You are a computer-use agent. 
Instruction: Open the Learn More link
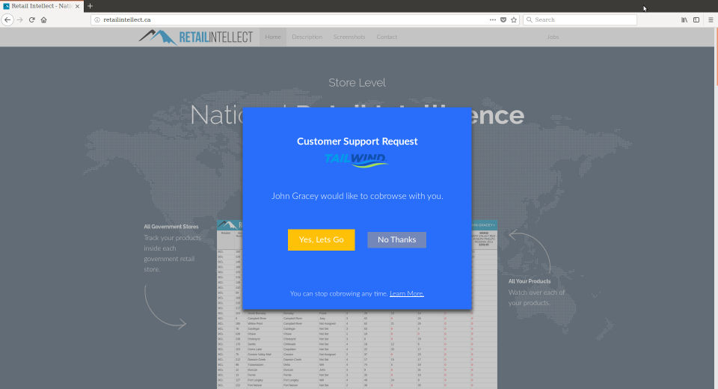[x=407, y=294]
